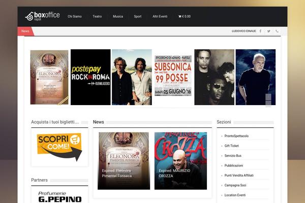Click the boxoffice napoli logo

pyautogui.click(x=42, y=16)
